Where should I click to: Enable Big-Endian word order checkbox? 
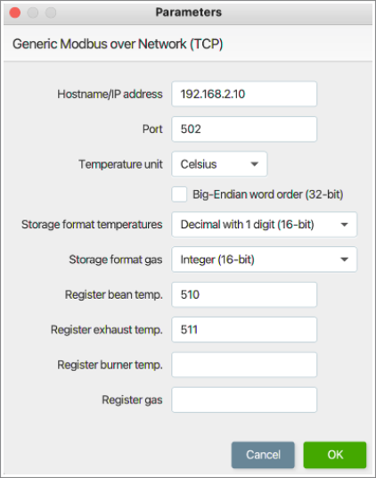click(179, 194)
